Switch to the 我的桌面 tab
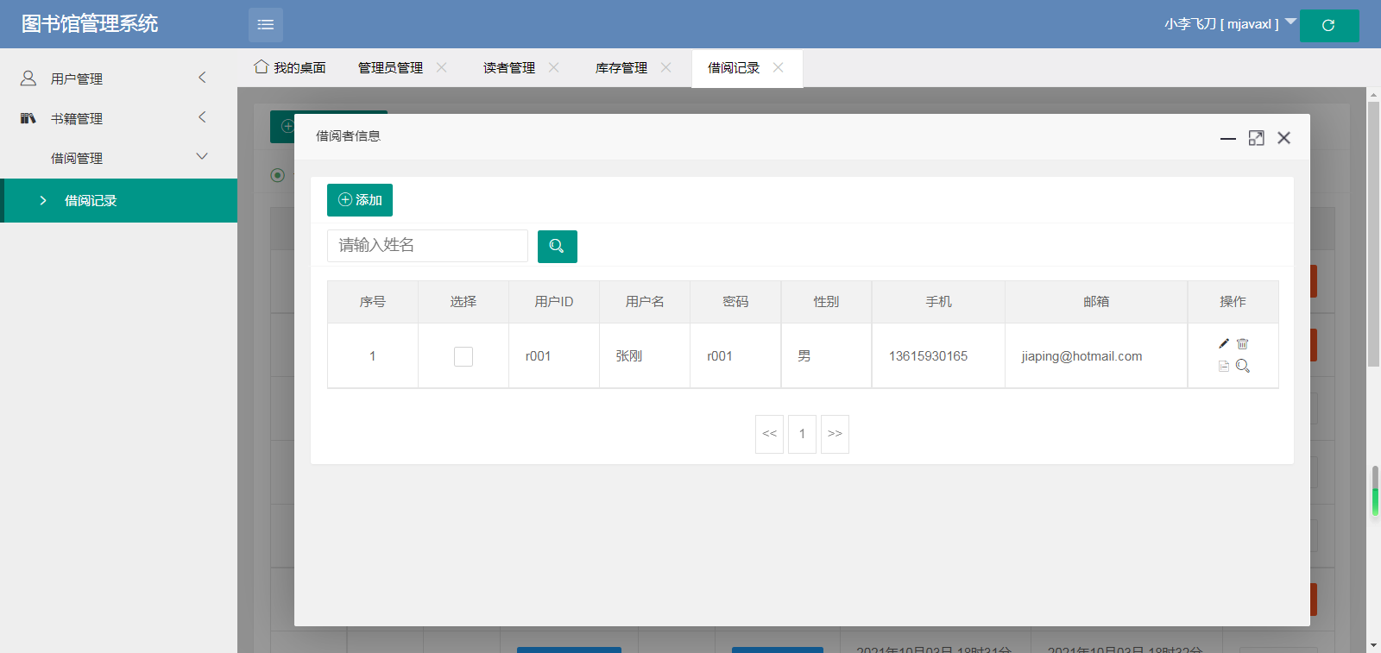The image size is (1381, 653). pyautogui.click(x=290, y=68)
